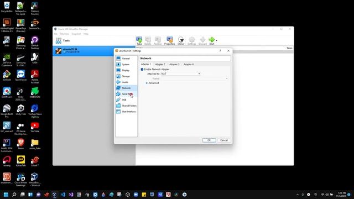Open the Display settings category

coord(126,70)
